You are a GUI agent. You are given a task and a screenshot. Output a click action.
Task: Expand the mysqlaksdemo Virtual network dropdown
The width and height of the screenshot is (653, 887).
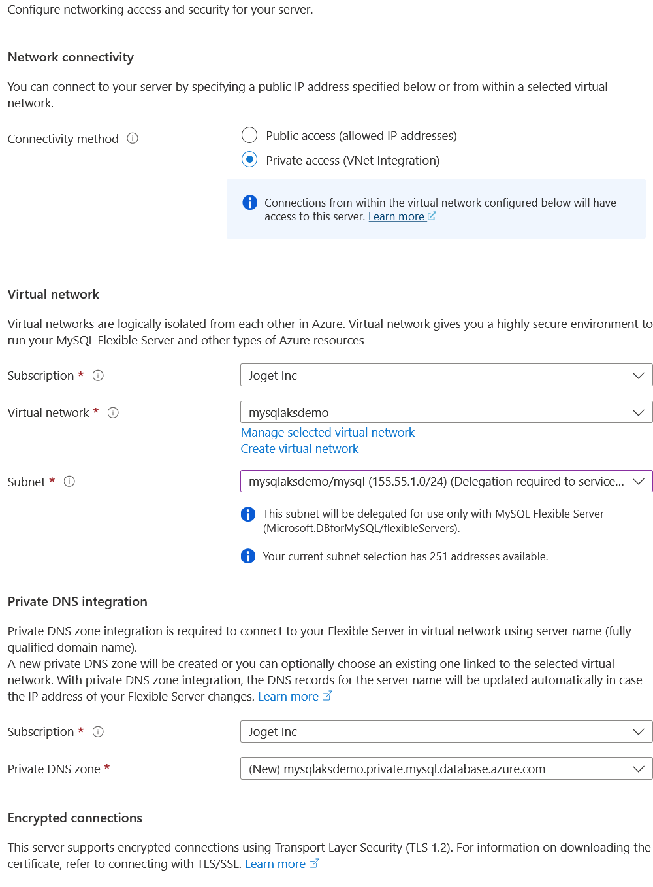[446, 412]
